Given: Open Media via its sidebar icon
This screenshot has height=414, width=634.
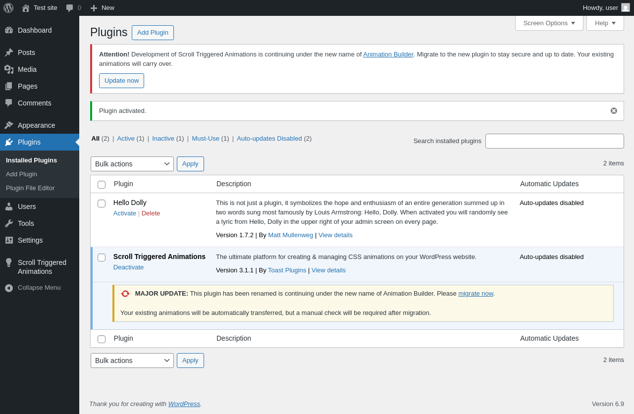Looking at the screenshot, I should pyautogui.click(x=9, y=69).
